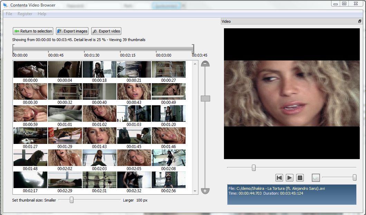Select the thumbnail at 00:00:27
366x215 pixels.
click(169, 69)
